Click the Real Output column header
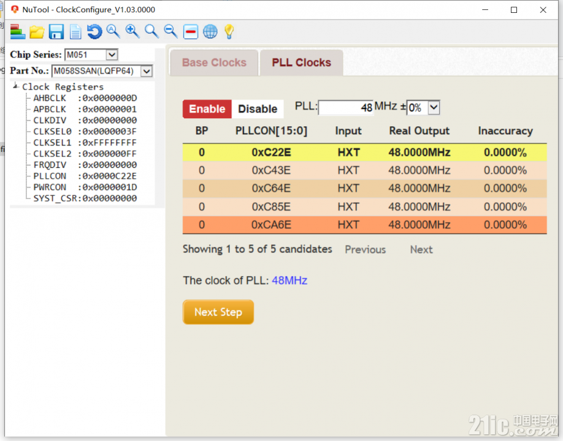563x441 pixels. point(419,131)
